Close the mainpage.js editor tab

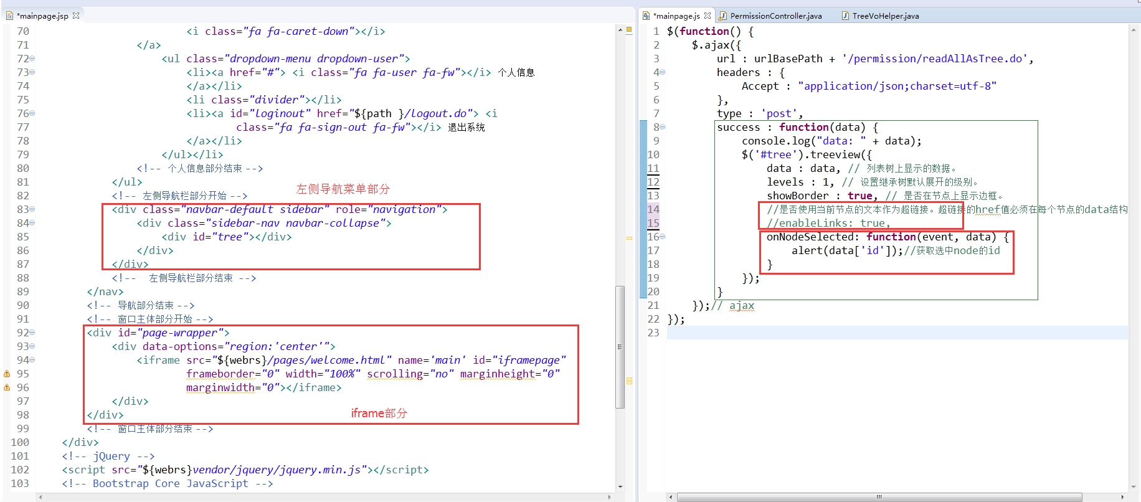(708, 16)
